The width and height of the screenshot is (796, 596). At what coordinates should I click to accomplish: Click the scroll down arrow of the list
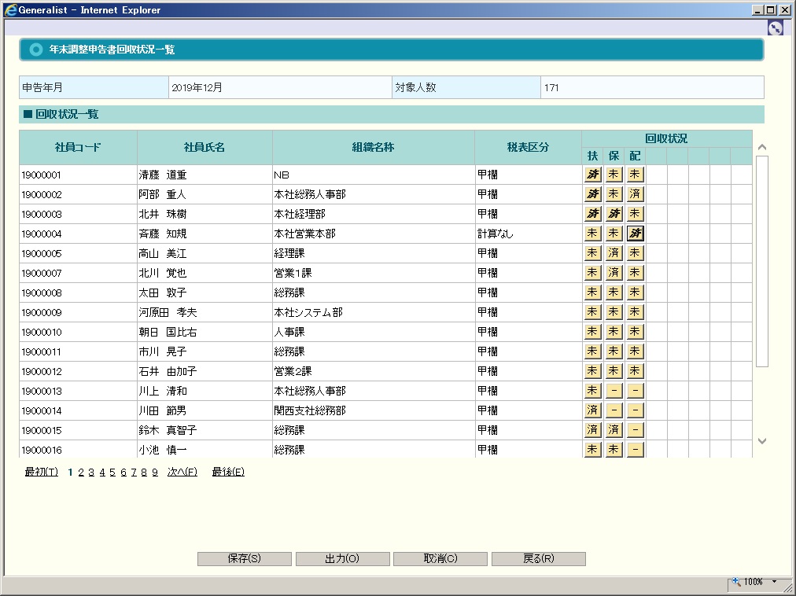[761, 441]
